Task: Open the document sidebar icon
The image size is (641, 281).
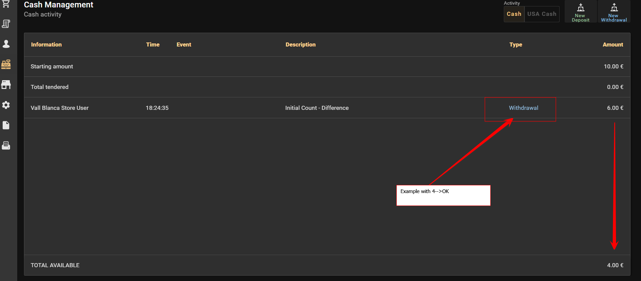Action: point(6,125)
